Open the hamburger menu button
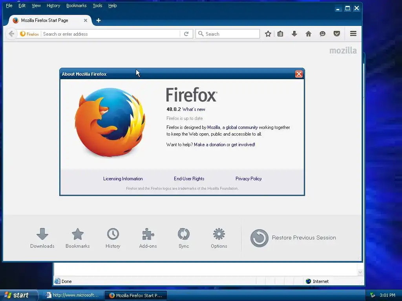Viewport: 402px width, 301px height. (x=353, y=34)
